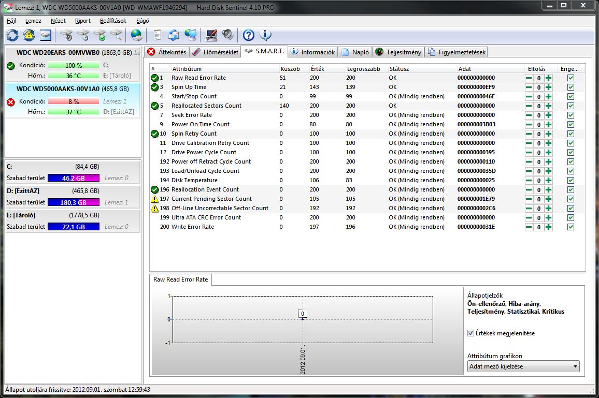Click green check status of WD20EARS disk

(x=11, y=66)
